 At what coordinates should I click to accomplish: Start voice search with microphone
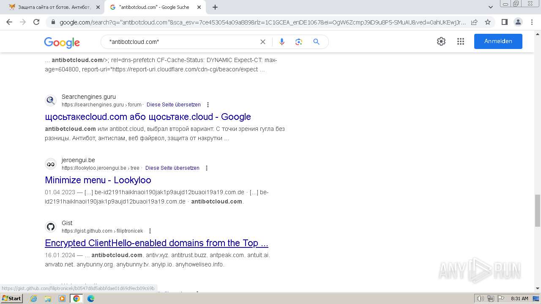pos(282,42)
